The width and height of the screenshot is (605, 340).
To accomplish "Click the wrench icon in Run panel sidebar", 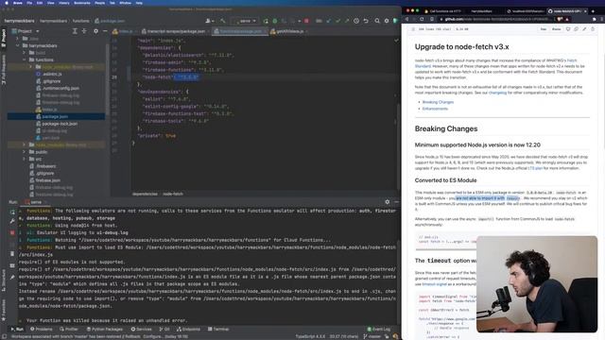I will (x=12, y=221).
